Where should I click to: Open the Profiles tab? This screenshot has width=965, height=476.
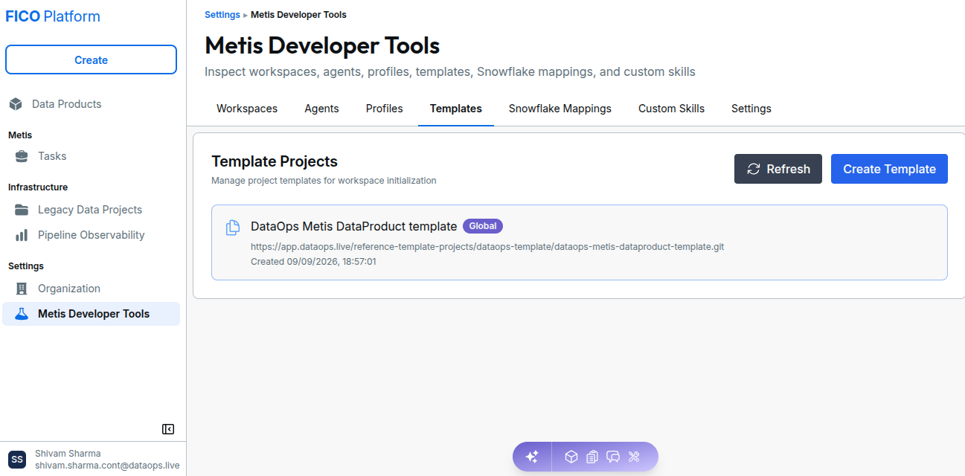click(x=385, y=109)
